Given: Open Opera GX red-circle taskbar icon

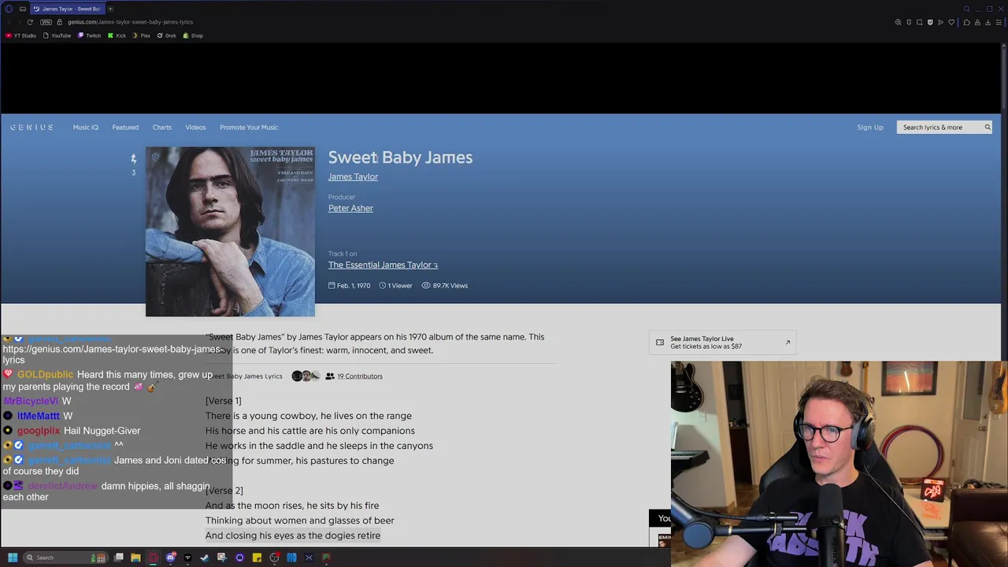Looking at the screenshot, I should click(153, 558).
